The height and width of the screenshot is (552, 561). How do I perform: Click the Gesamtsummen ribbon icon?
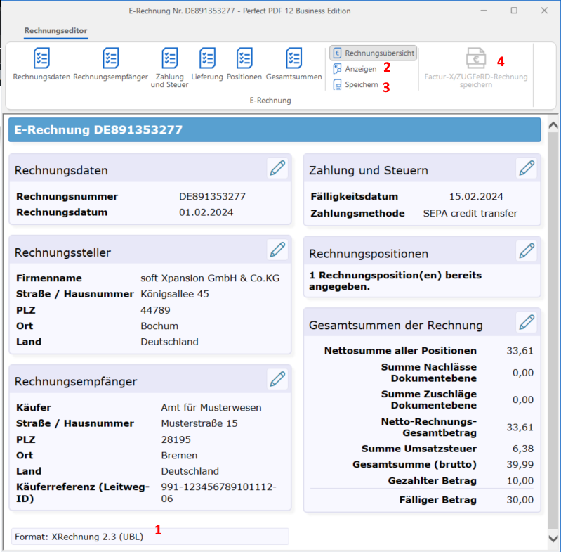coord(293,63)
